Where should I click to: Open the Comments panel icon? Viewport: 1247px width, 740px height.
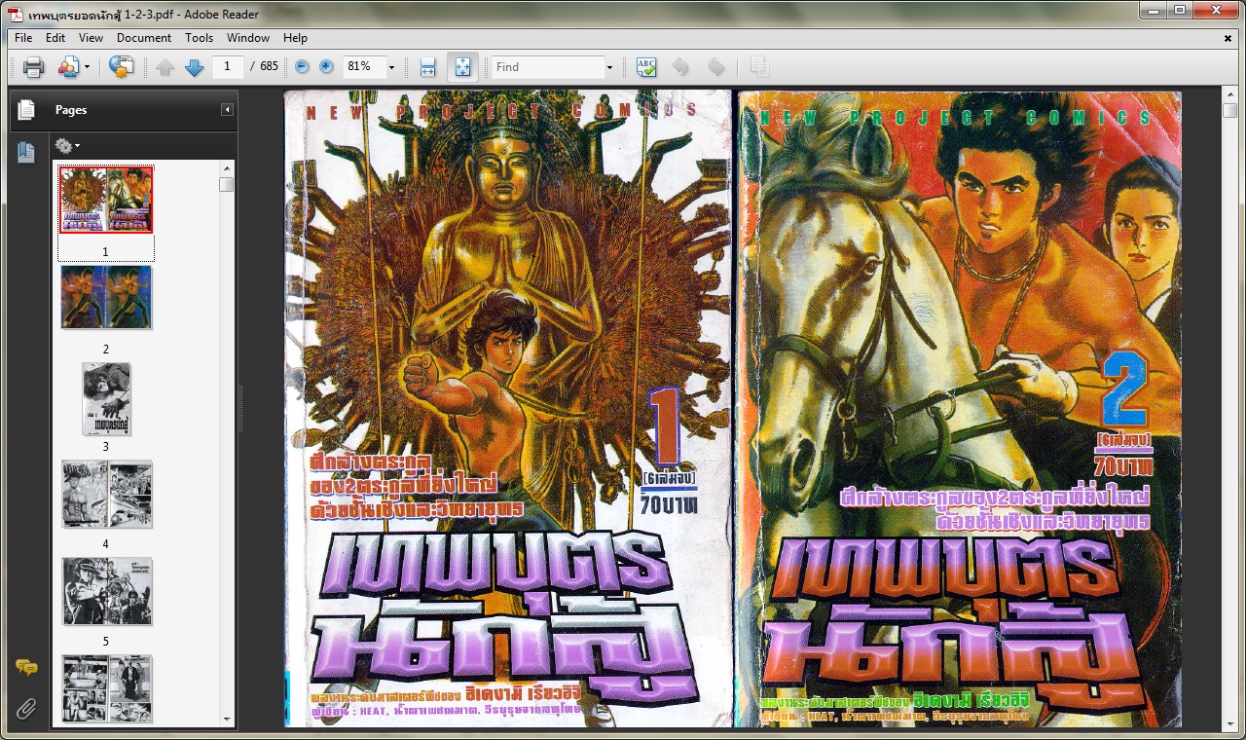26,668
